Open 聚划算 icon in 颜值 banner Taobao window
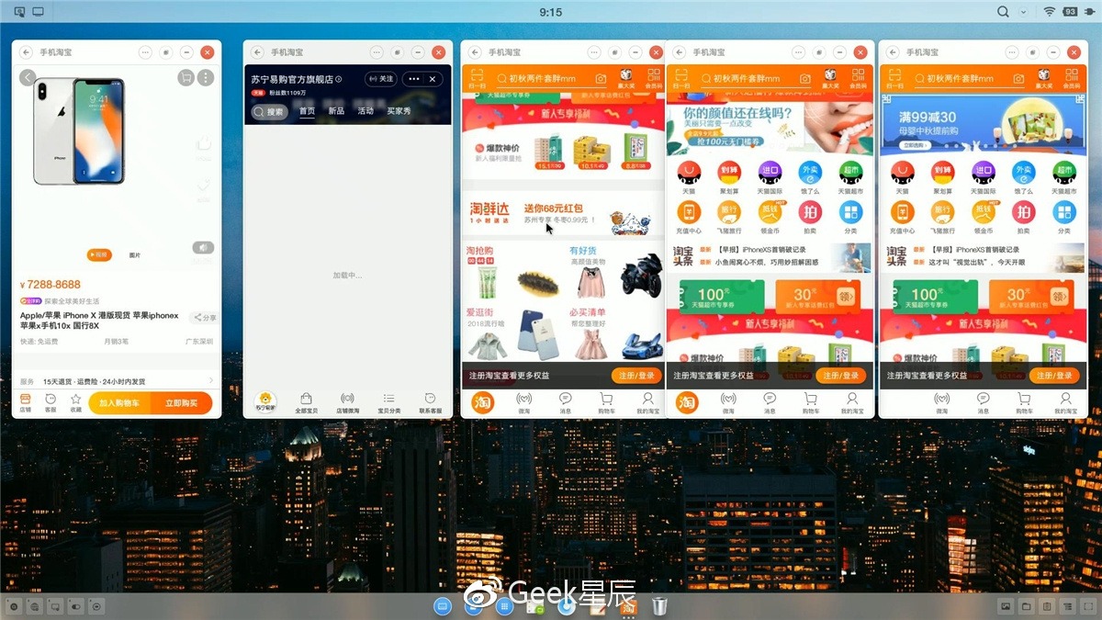This screenshot has width=1102, height=620. (x=729, y=176)
